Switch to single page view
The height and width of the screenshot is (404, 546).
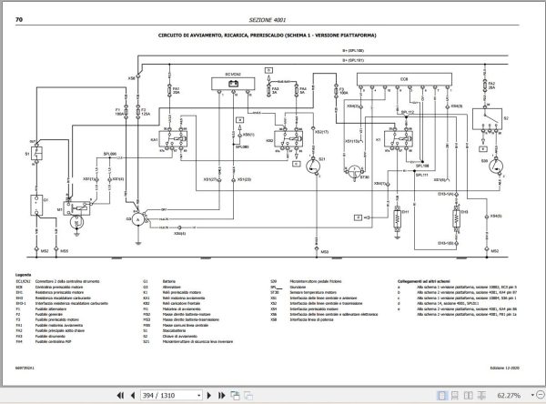point(441,395)
